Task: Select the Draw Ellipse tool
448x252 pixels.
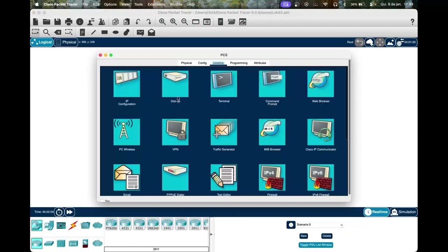Action: click(115, 32)
